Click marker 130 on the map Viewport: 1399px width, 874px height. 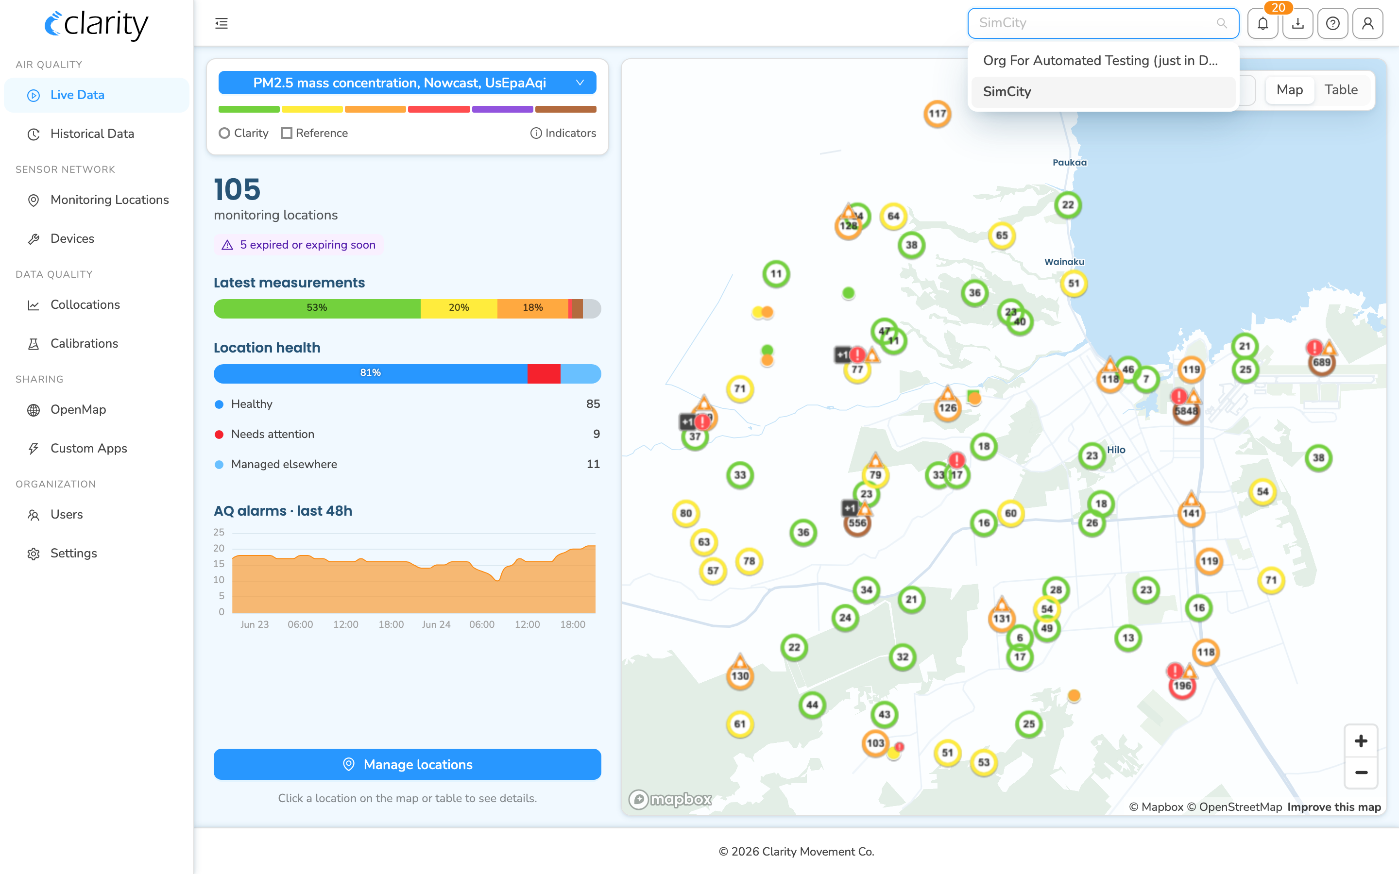pyautogui.click(x=740, y=676)
